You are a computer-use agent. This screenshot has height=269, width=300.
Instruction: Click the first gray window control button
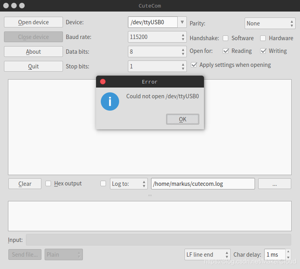coord(6,6)
